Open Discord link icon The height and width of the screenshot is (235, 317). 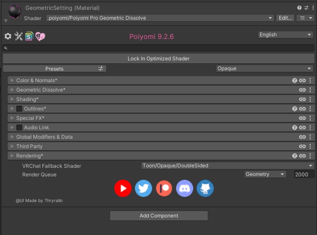click(x=185, y=188)
